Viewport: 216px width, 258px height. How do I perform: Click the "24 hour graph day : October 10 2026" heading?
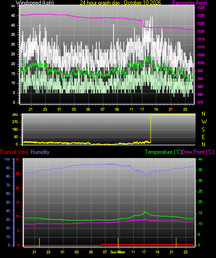pyautogui.click(x=121, y=2)
